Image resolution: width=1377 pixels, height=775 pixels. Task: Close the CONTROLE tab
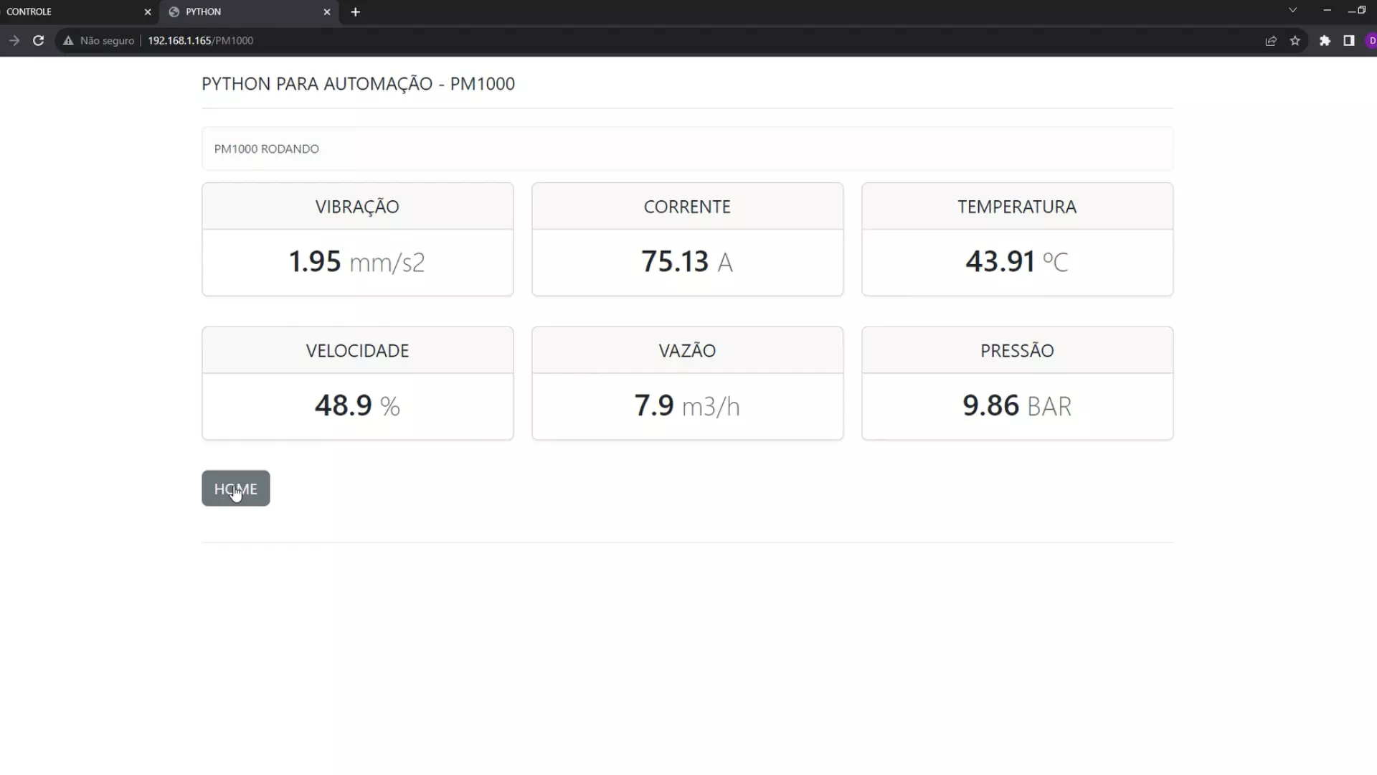(x=148, y=11)
